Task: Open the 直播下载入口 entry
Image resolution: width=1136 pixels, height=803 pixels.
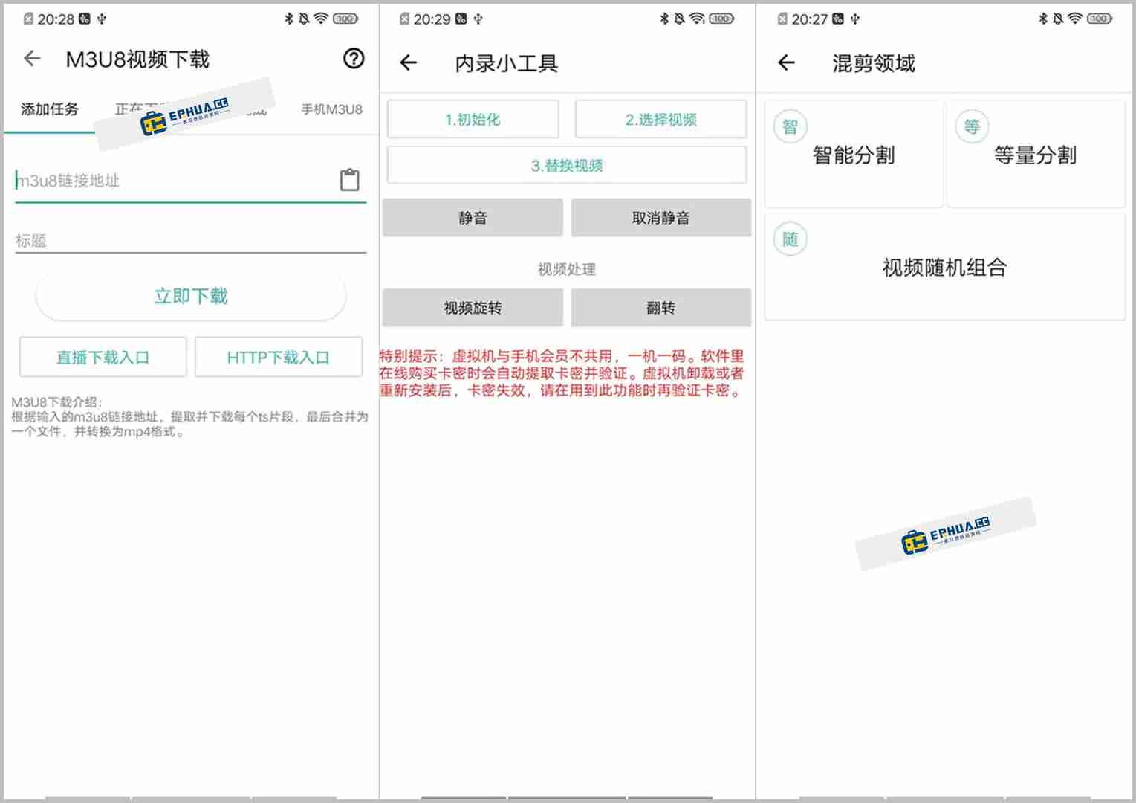Action: point(103,357)
